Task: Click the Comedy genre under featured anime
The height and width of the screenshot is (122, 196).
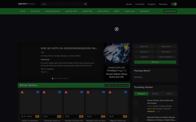Action: pos(44,56)
